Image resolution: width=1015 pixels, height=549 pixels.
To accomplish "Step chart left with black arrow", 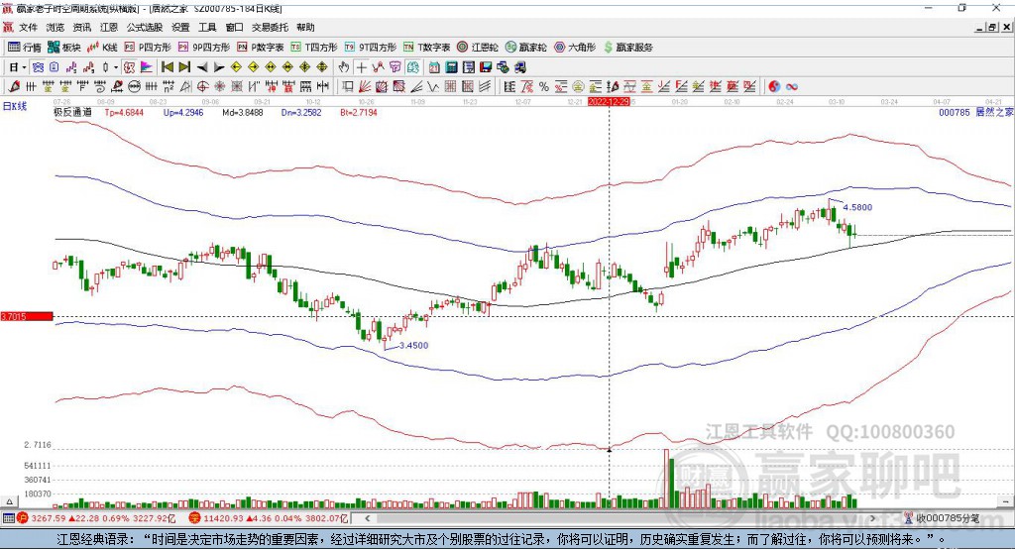I will coord(202,67).
